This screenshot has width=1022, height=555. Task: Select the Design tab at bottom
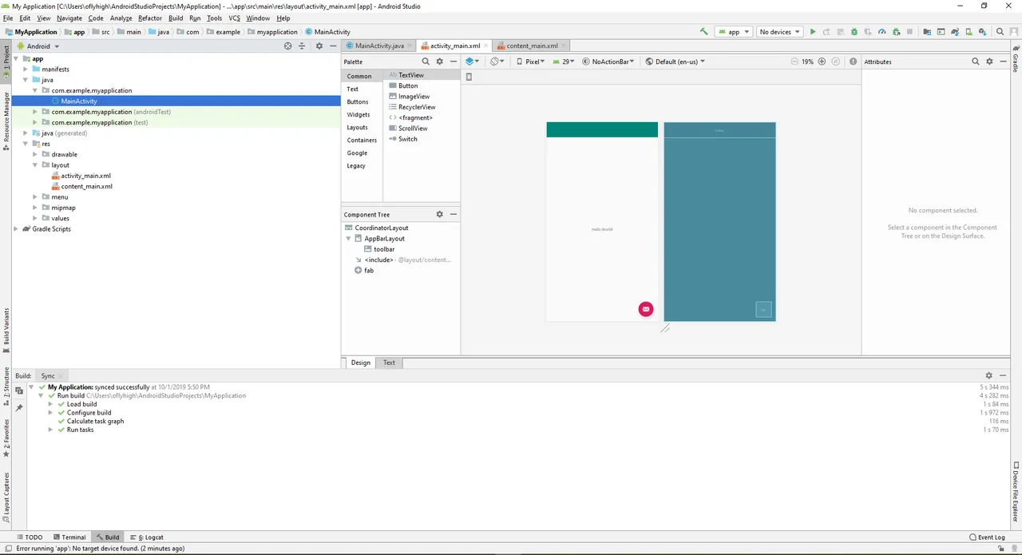click(360, 363)
